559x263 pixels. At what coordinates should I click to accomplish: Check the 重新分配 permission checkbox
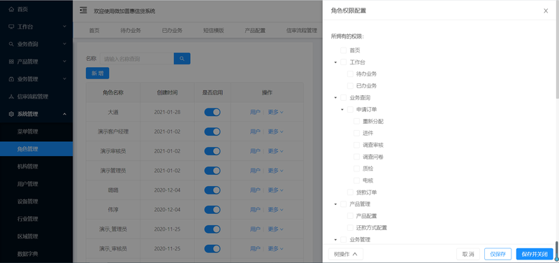[x=356, y=121]
